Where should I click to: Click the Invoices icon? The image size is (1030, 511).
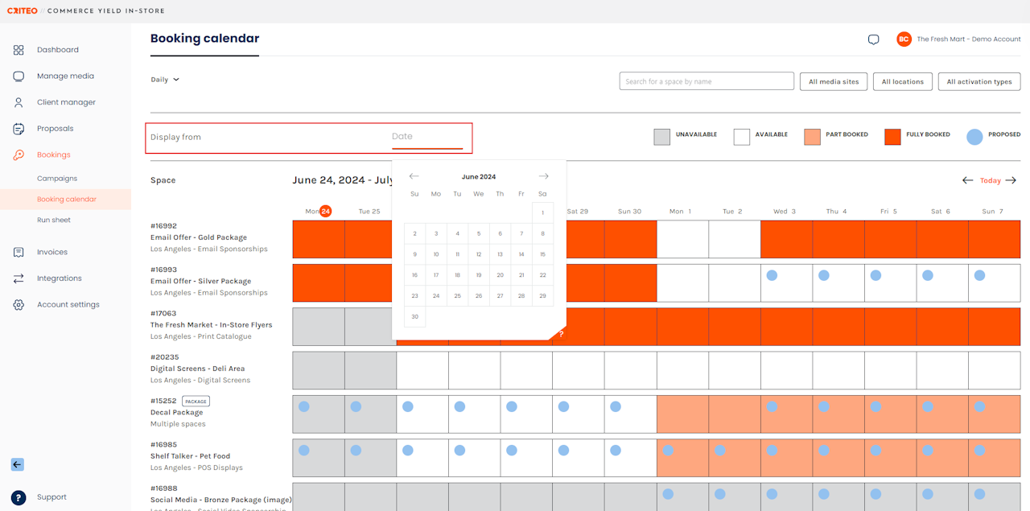pos(19,252)
